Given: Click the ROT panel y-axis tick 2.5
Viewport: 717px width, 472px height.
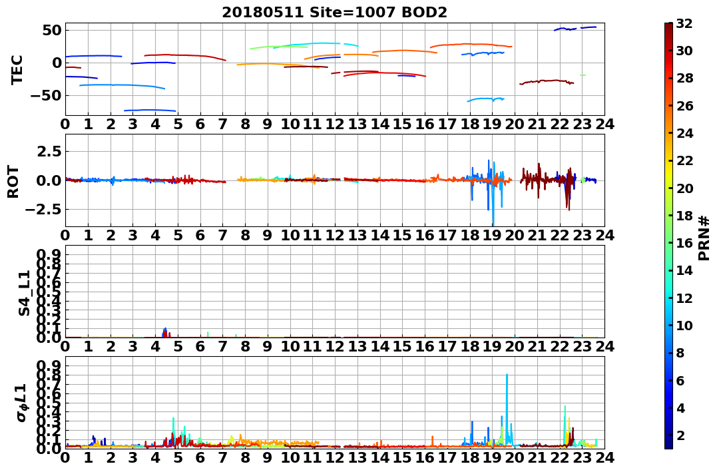Looking at the screenshot, I should pos(50,151).
